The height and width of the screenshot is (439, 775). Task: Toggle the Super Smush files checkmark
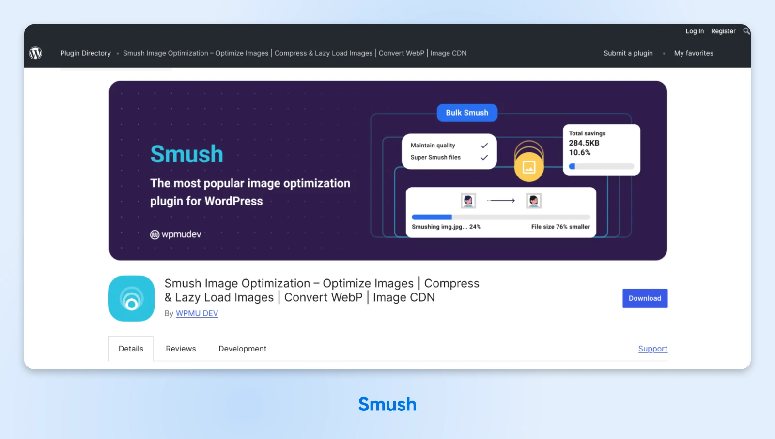pos(484,158)
